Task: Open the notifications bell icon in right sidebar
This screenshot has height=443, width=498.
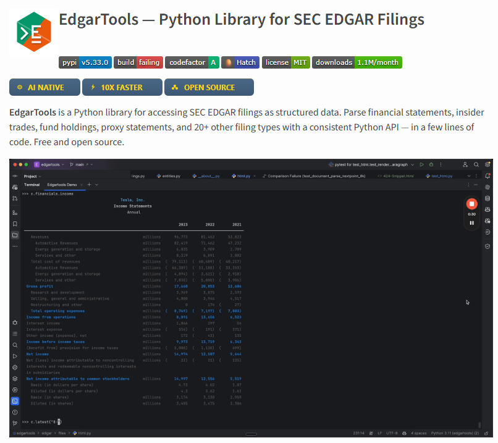Action: coord(487,175)
